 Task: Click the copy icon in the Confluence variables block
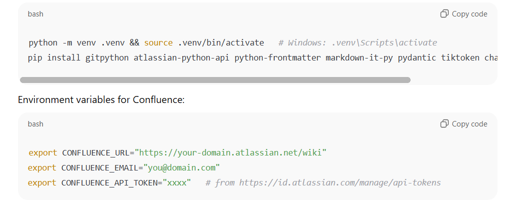444,124
